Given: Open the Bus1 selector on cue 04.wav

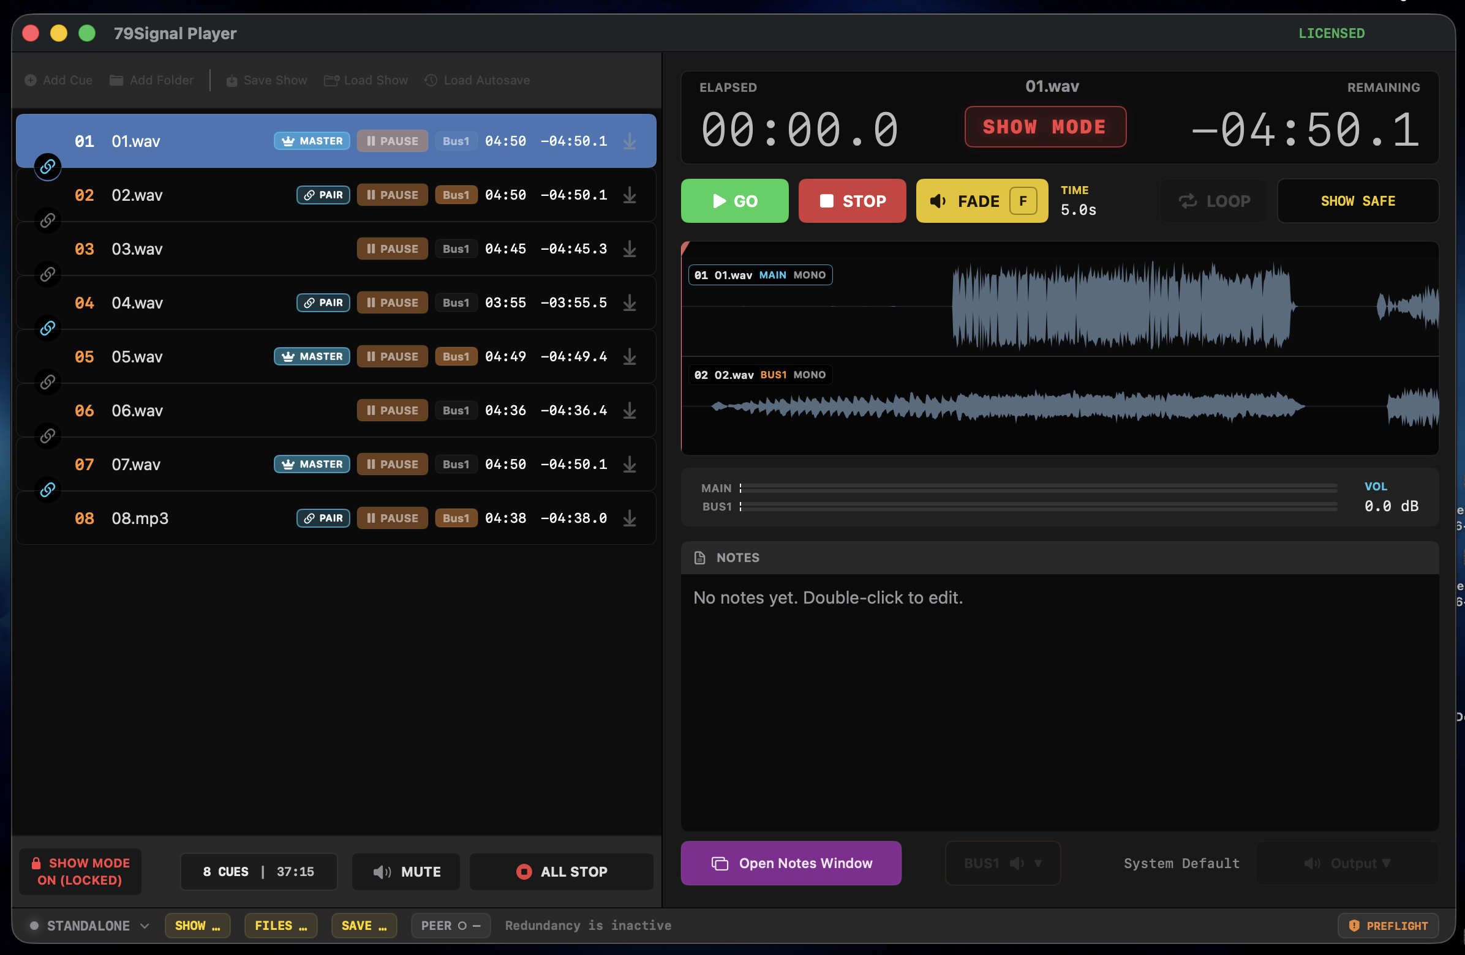Looking at the screenshot, I should pos(456,303).
